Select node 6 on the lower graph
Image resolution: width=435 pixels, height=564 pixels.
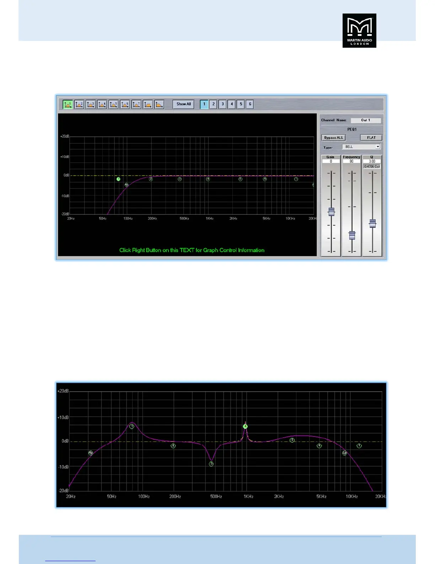tap(319, 446)
